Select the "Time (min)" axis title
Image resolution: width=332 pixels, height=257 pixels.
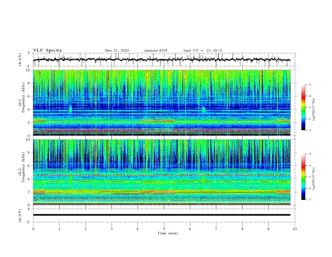point(168,233)
